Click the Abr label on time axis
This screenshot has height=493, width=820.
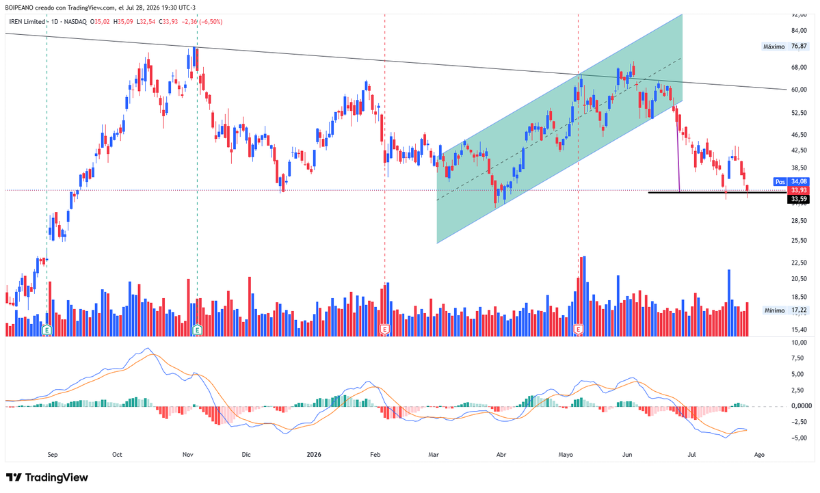501,455
